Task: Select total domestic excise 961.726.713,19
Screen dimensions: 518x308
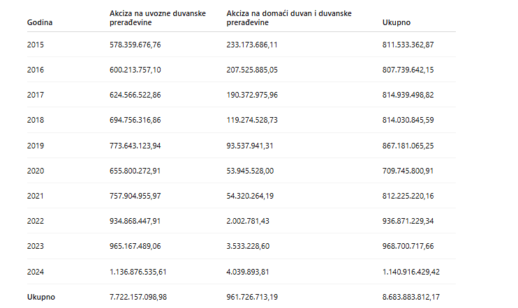Action: click(252, 297)
